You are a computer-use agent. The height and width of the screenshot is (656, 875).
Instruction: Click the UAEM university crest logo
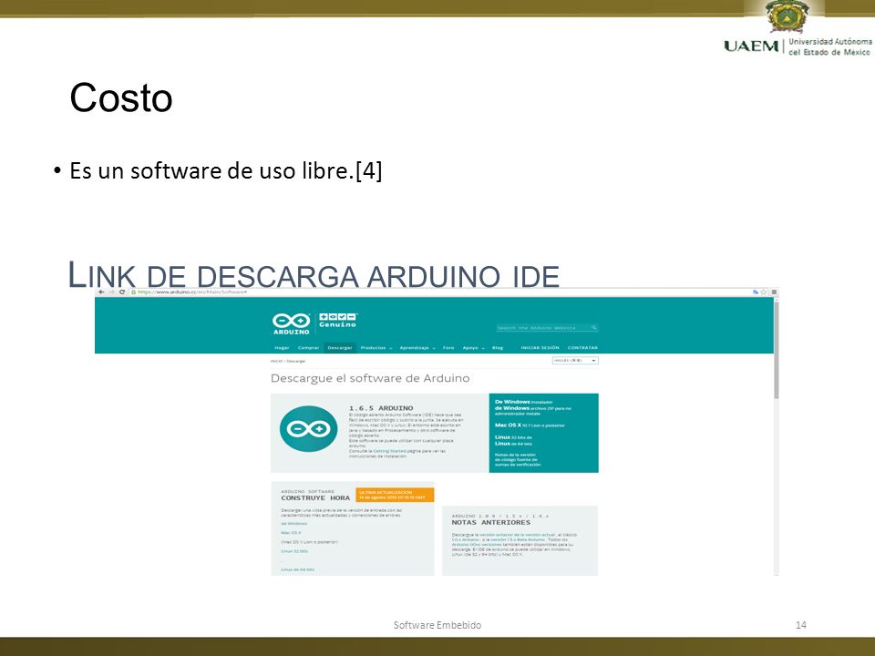(787, 16)
